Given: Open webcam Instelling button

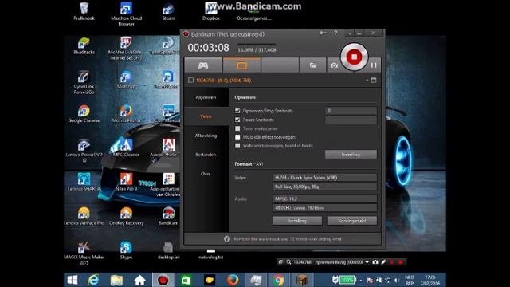Looking at the screenshot, I should tap(351, 155).
